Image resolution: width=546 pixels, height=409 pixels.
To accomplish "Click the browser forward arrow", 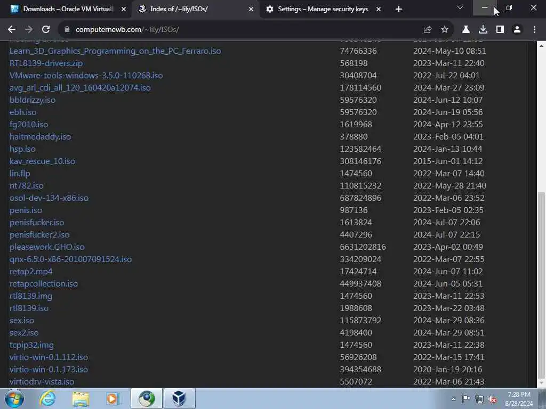I will (x=29, y=30).
